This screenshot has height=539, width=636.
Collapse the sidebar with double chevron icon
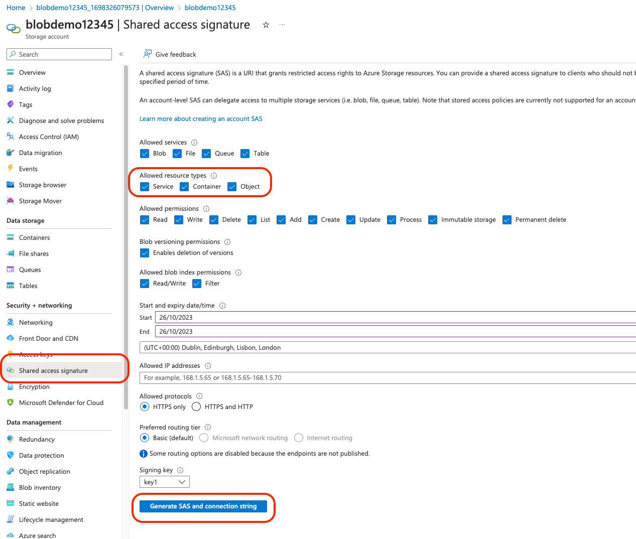(121, 54)
